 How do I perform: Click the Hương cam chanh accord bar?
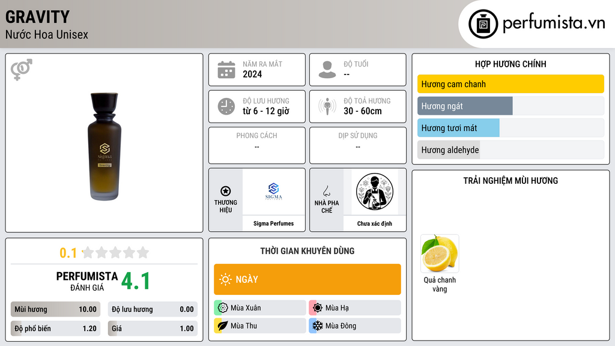(x=510, y=84)
